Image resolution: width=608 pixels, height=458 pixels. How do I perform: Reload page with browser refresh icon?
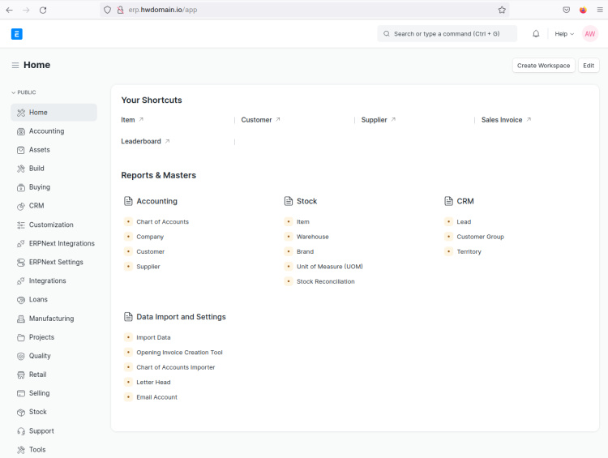[43, 10]
